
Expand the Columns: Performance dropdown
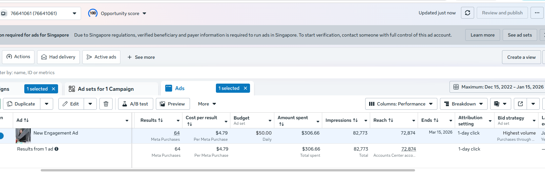pos(401,104)
